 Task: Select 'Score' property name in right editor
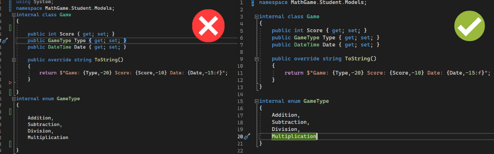click(x=315, y=30)
